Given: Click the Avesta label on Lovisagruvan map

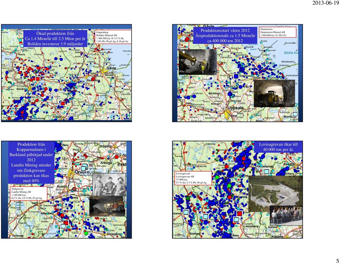Looking at the screenshot, I should click(x=289, y=164).
